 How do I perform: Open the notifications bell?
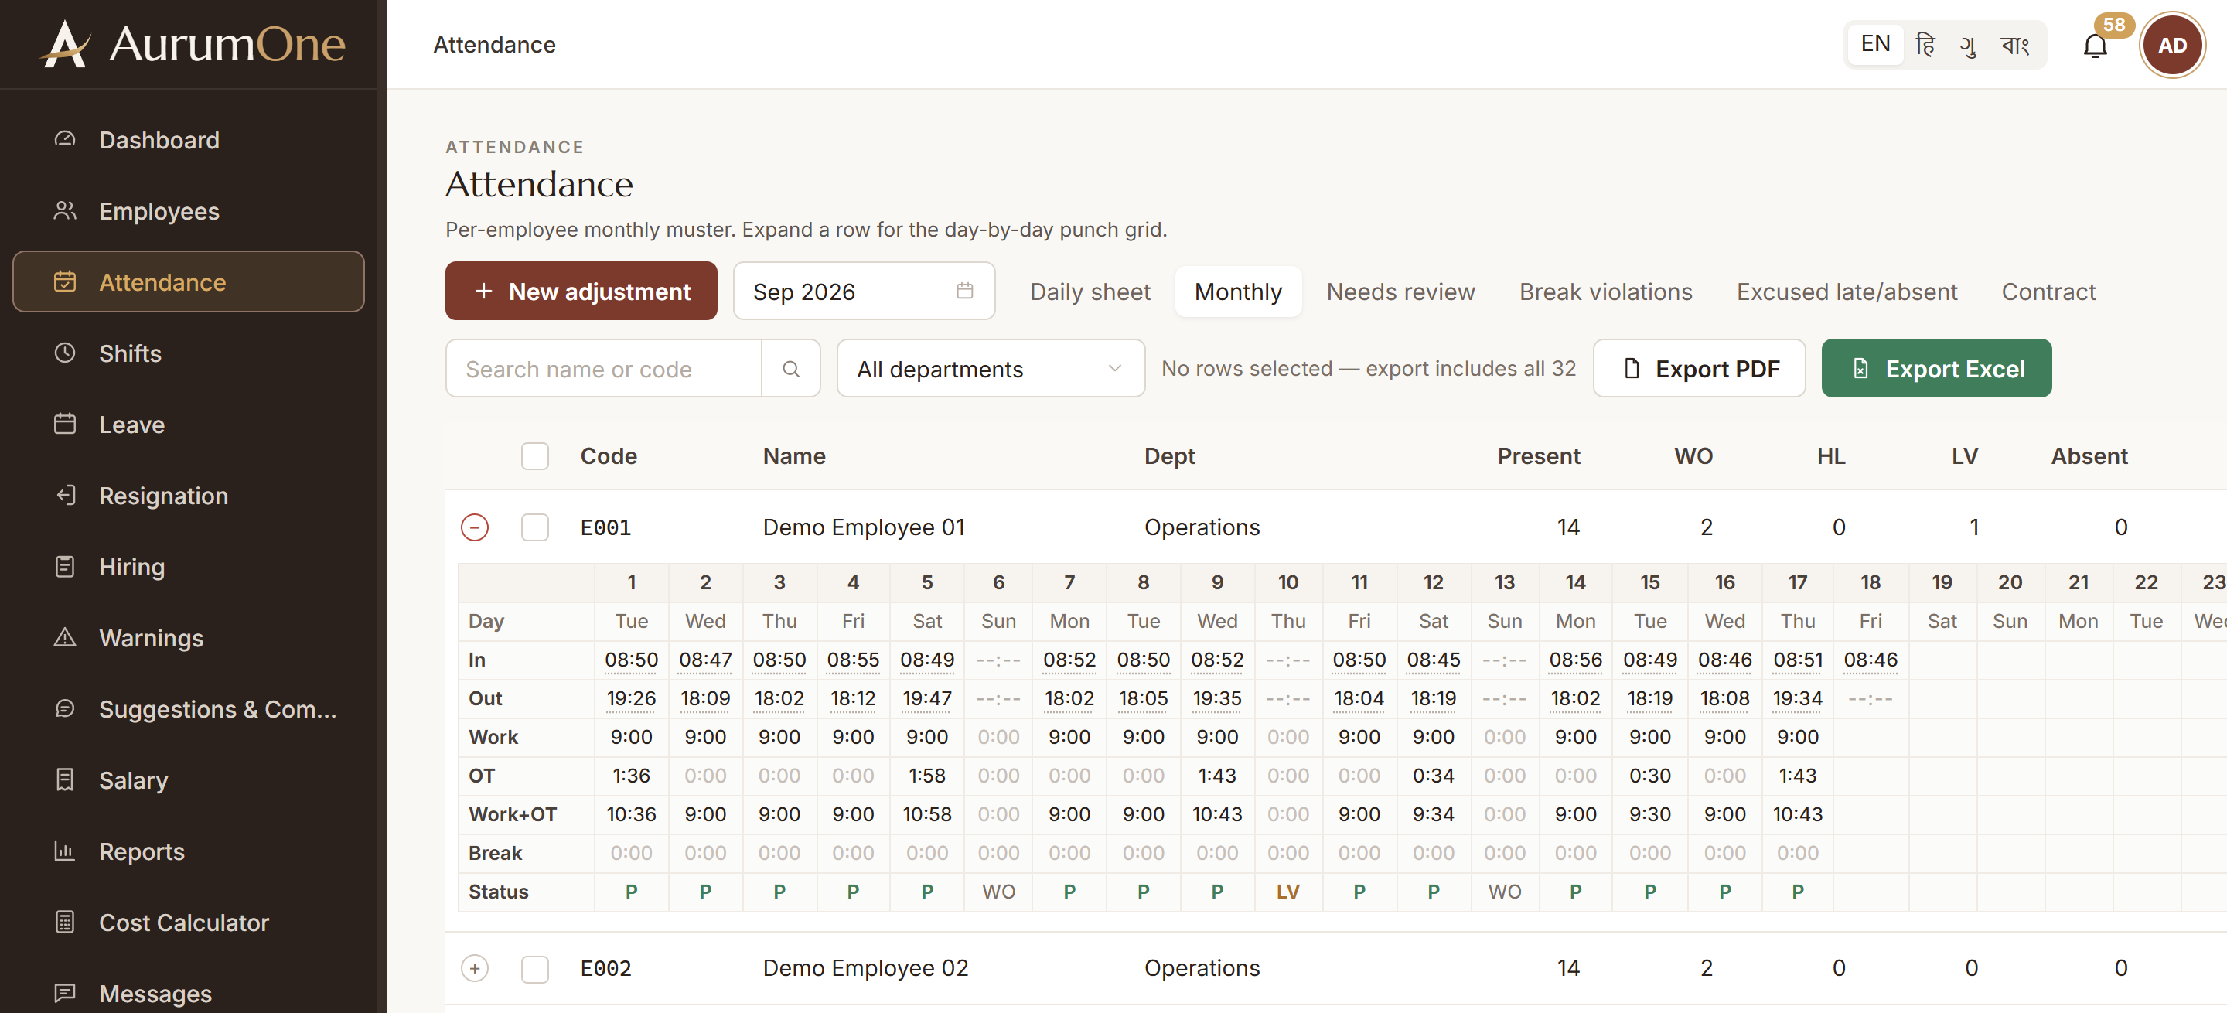[2095, 45]
